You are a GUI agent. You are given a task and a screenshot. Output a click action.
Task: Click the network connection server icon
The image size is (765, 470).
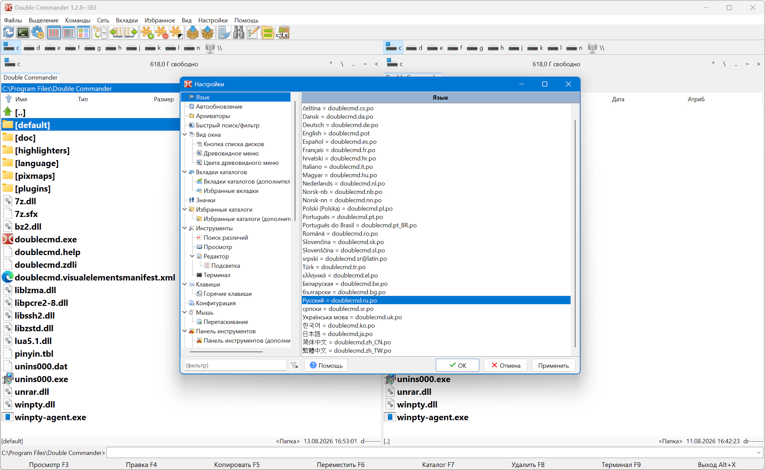[x=224, y=32]
